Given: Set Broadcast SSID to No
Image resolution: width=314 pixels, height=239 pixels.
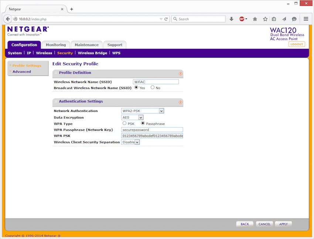Looking at the screenshot, I should (153, 87).
